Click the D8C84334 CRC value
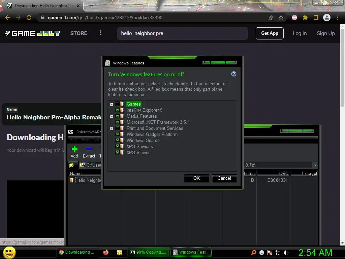345x259 pixels. point(277,180)
